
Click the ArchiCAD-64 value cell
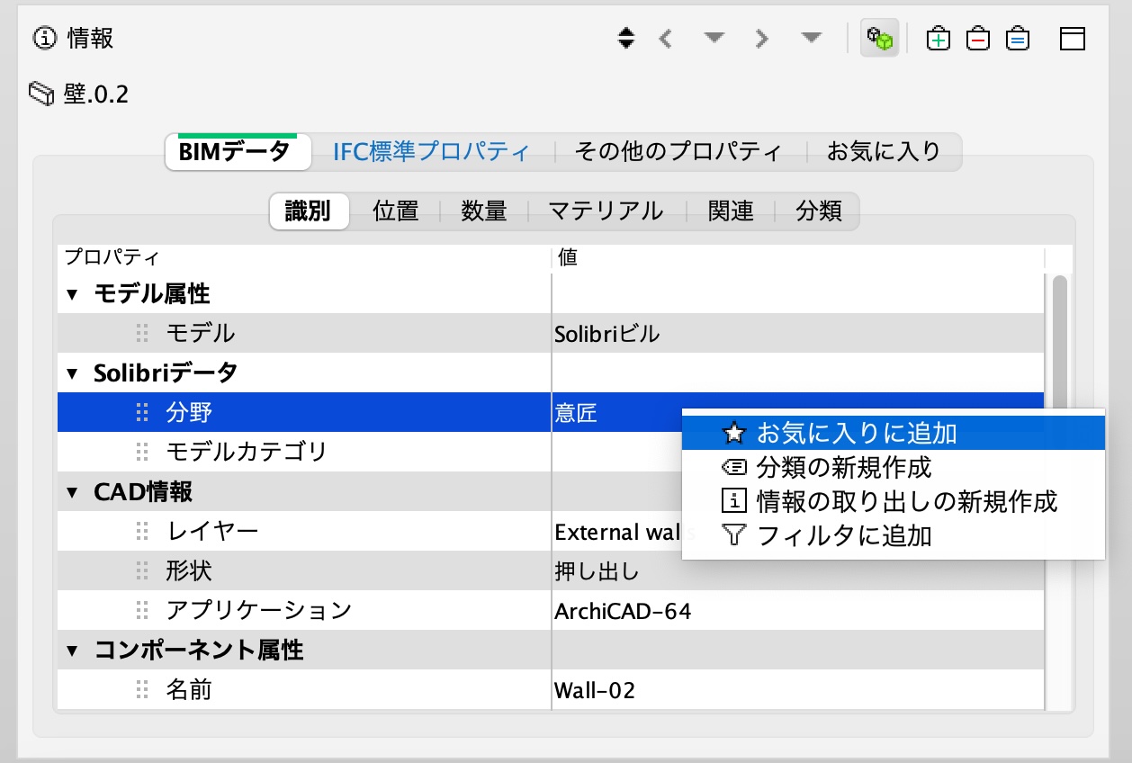(798, 611)
